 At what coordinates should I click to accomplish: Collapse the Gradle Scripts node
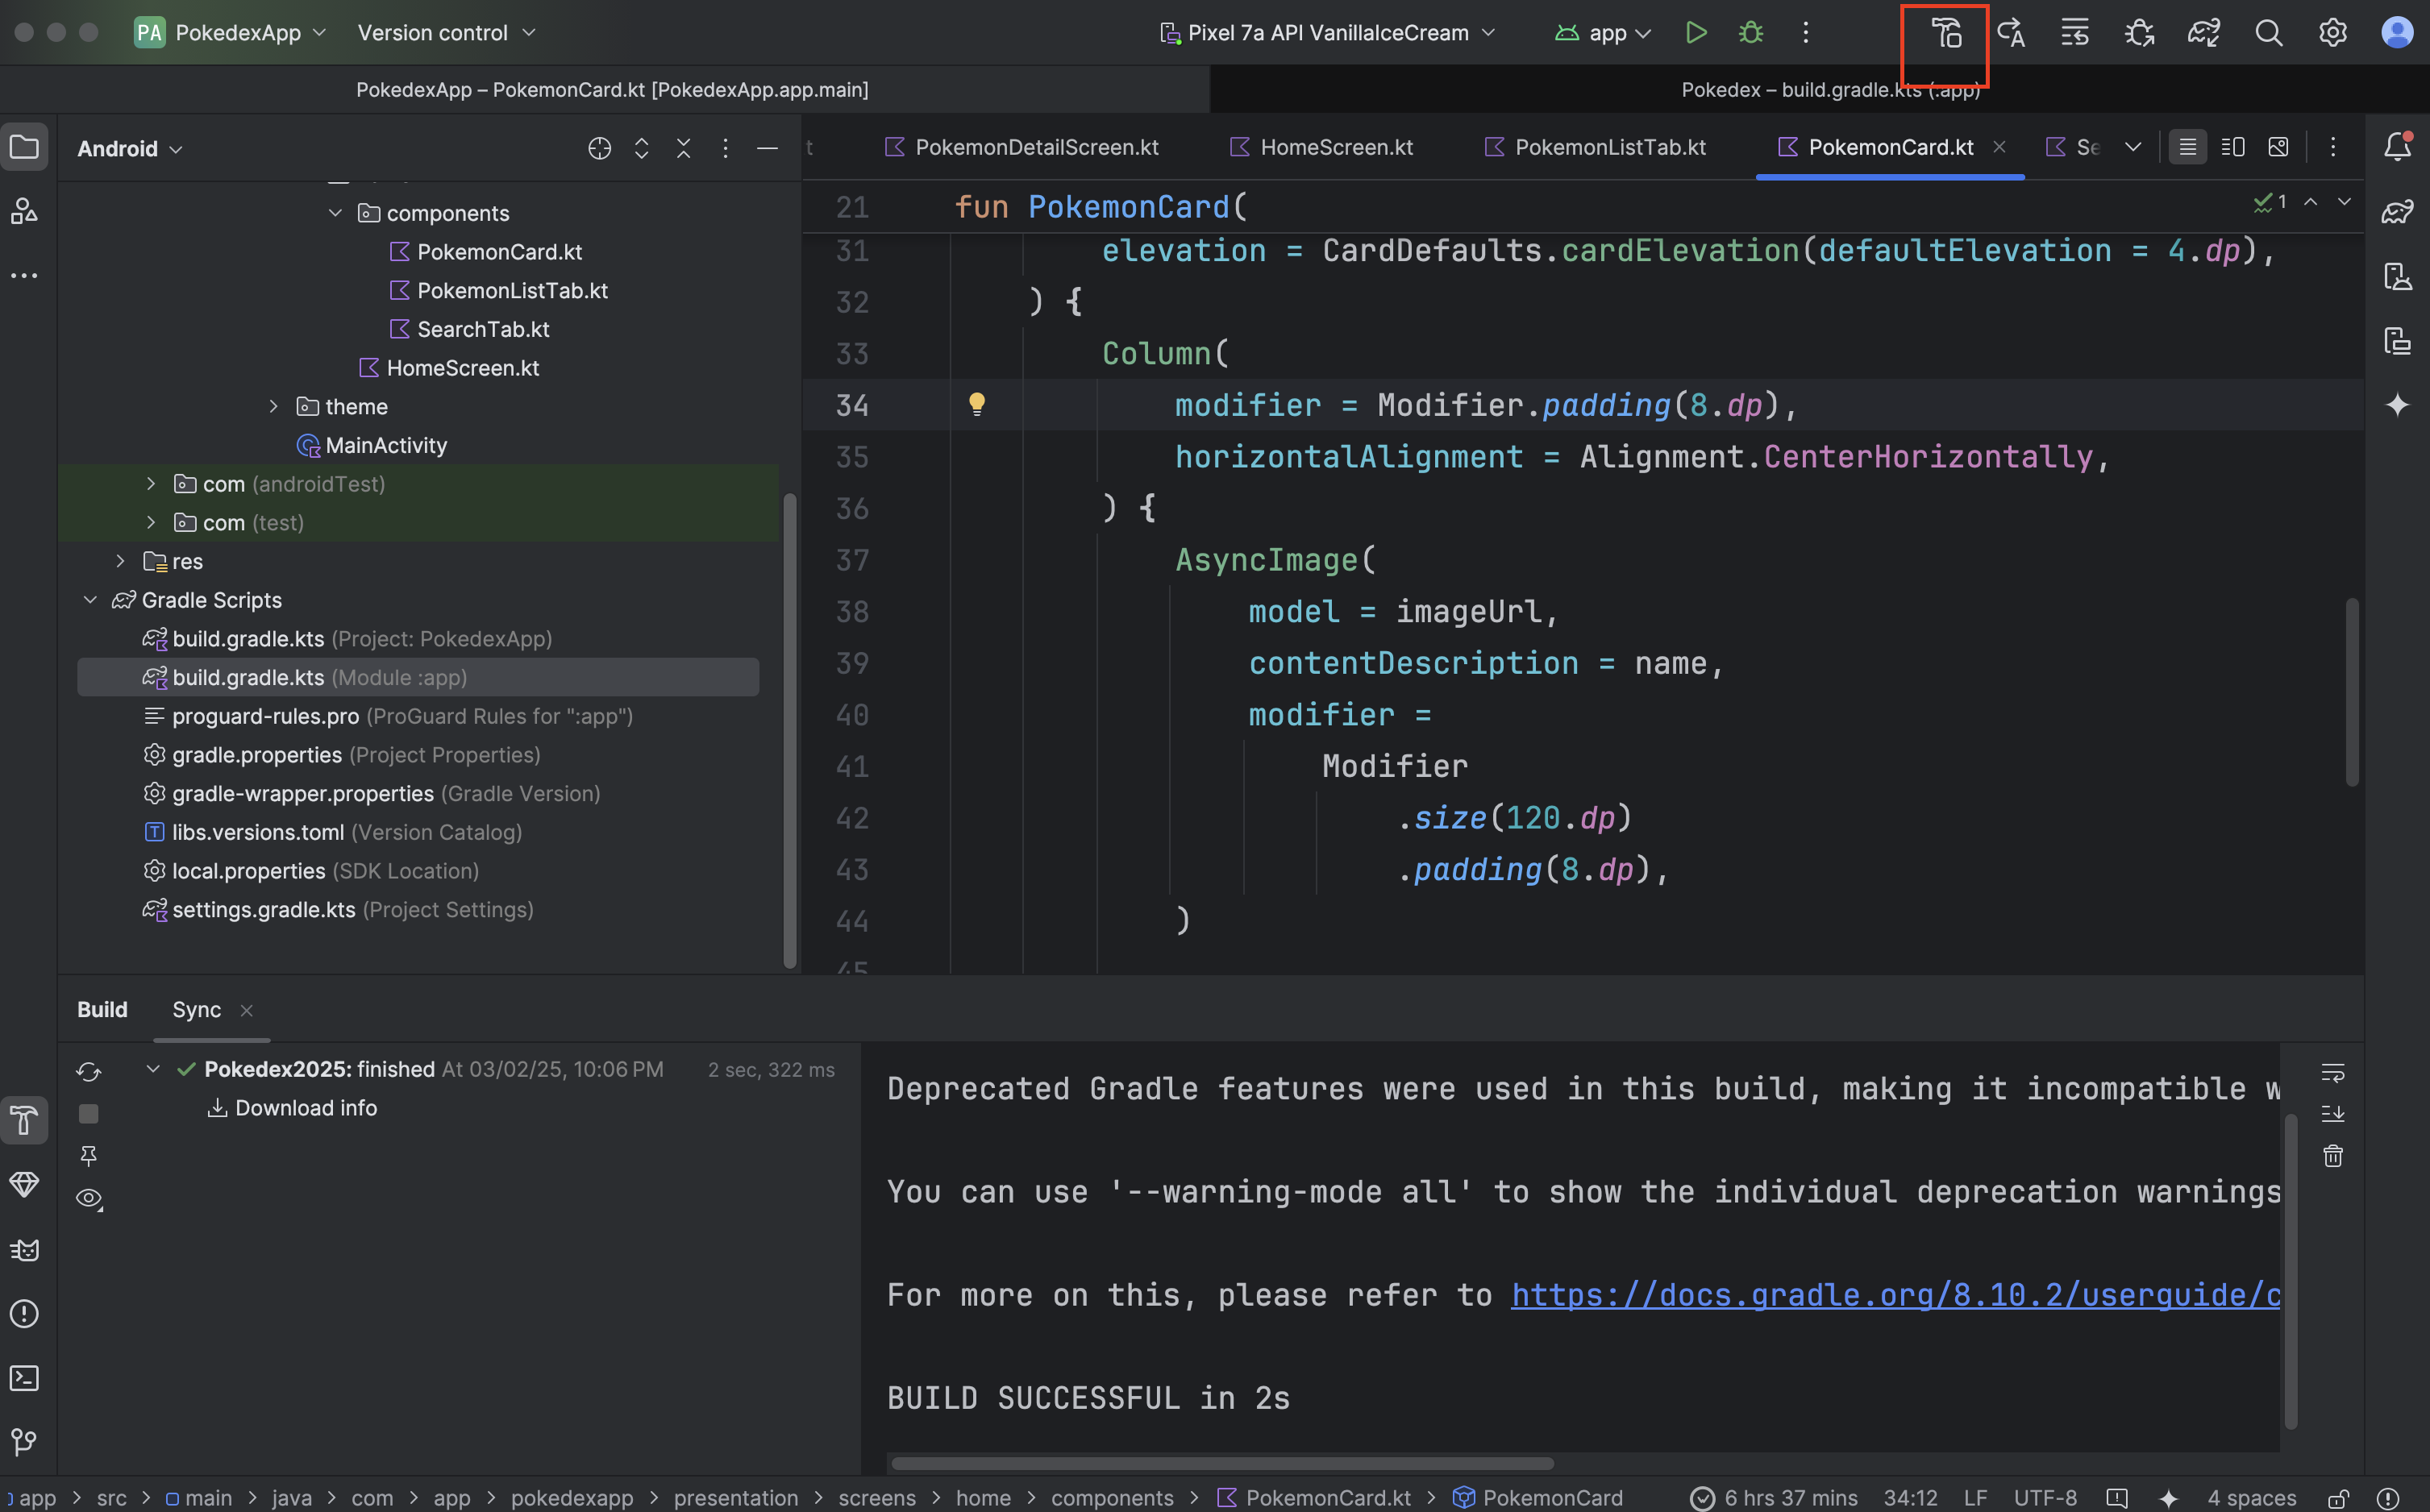click(x=90, y=600)
